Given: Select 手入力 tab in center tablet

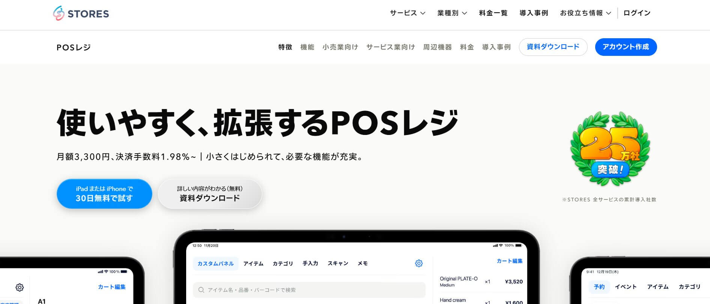Looking at the screenshot, I should point(310,264).
